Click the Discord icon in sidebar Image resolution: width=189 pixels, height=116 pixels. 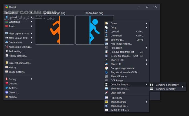point(6,92)
